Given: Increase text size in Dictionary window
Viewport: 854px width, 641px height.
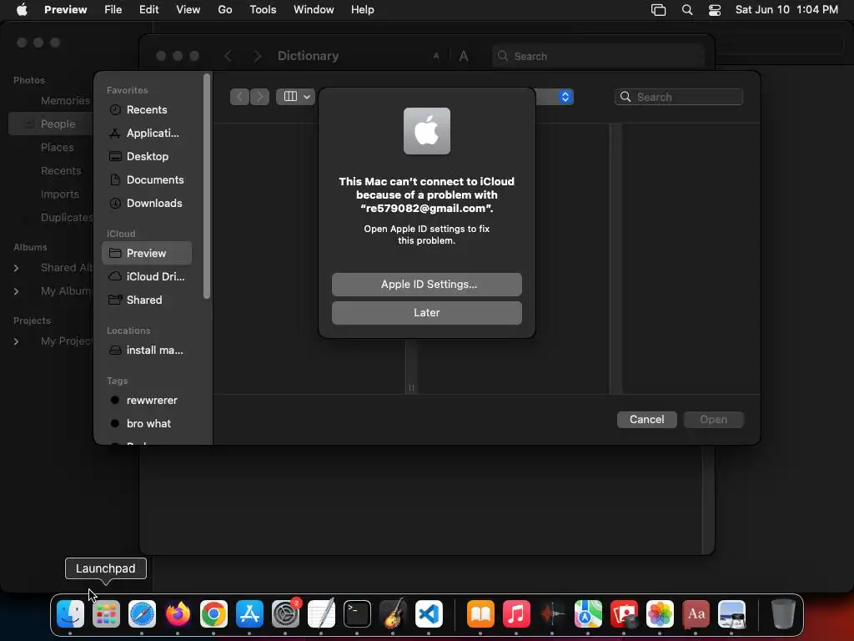Looking at the screenshot, I should [464, 56].
